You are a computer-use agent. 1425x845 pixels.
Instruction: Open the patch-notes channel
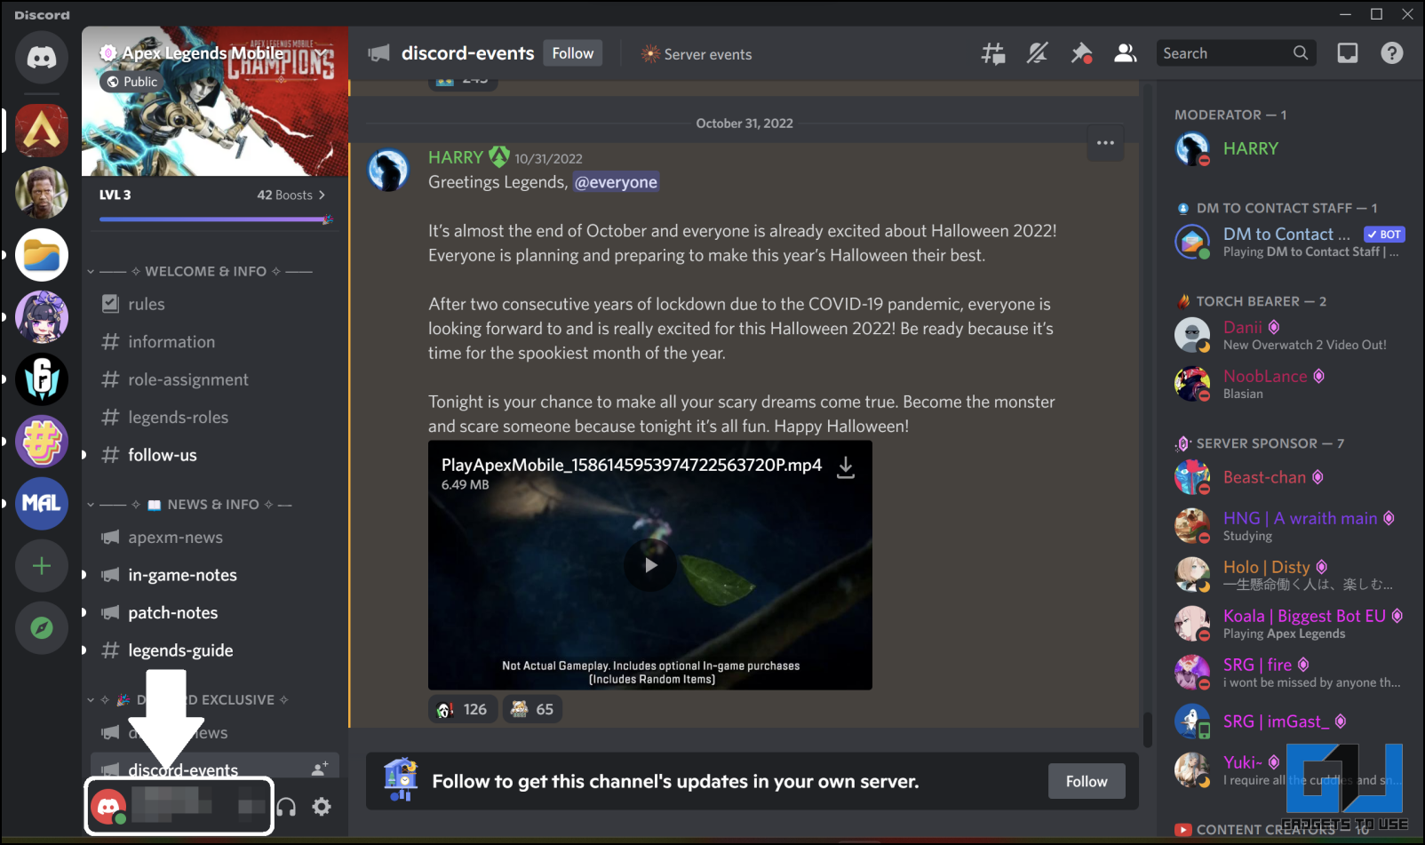214,613
